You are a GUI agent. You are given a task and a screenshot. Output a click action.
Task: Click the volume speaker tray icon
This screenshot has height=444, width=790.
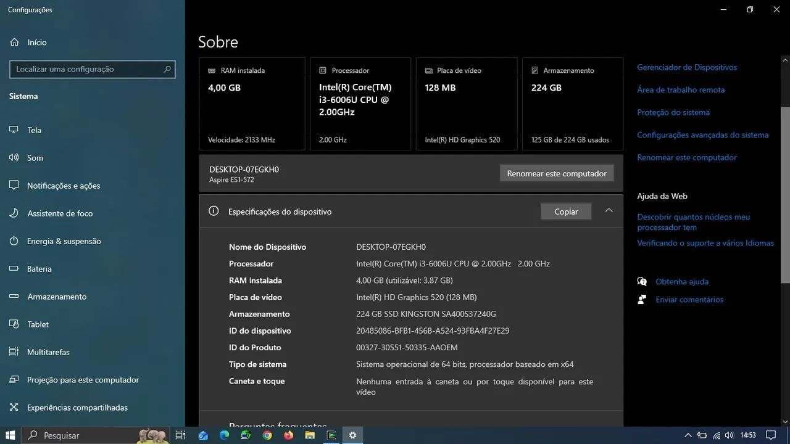coord(730,435)
